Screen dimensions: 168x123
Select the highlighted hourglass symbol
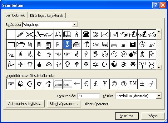[x=67, y=44]
